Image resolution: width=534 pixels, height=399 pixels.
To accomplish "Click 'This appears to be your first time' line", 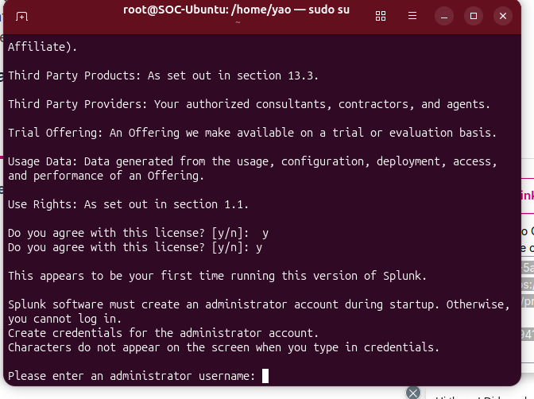I will point(217,276).
